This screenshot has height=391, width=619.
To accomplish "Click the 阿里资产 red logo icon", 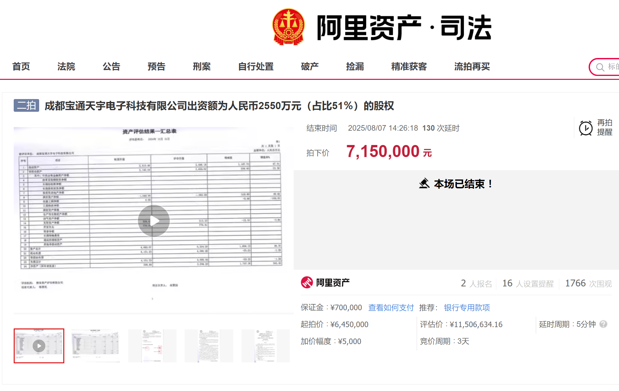I will tap(307, 282).
